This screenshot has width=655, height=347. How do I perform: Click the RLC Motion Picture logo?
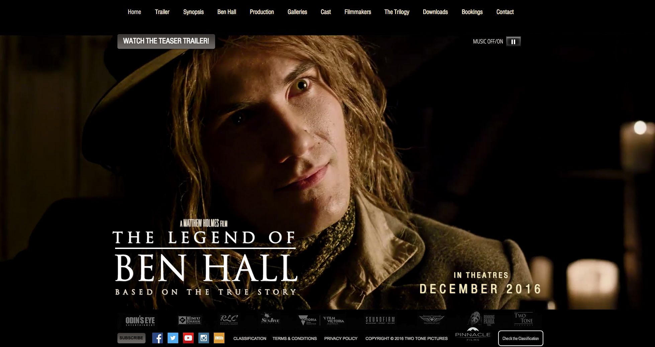[229, 320]
